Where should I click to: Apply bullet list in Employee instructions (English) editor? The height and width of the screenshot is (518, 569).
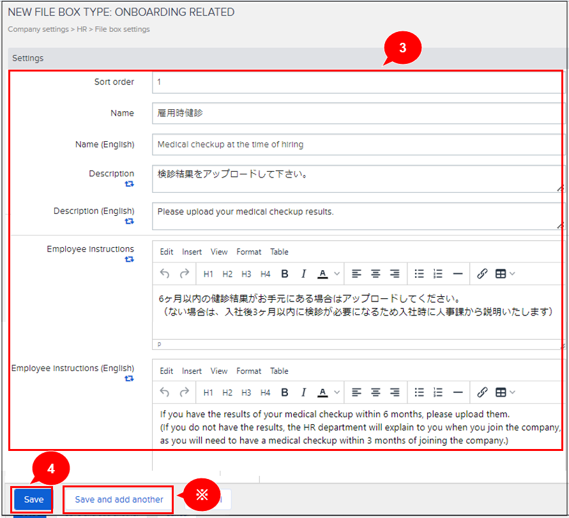[x=419, y=392]
